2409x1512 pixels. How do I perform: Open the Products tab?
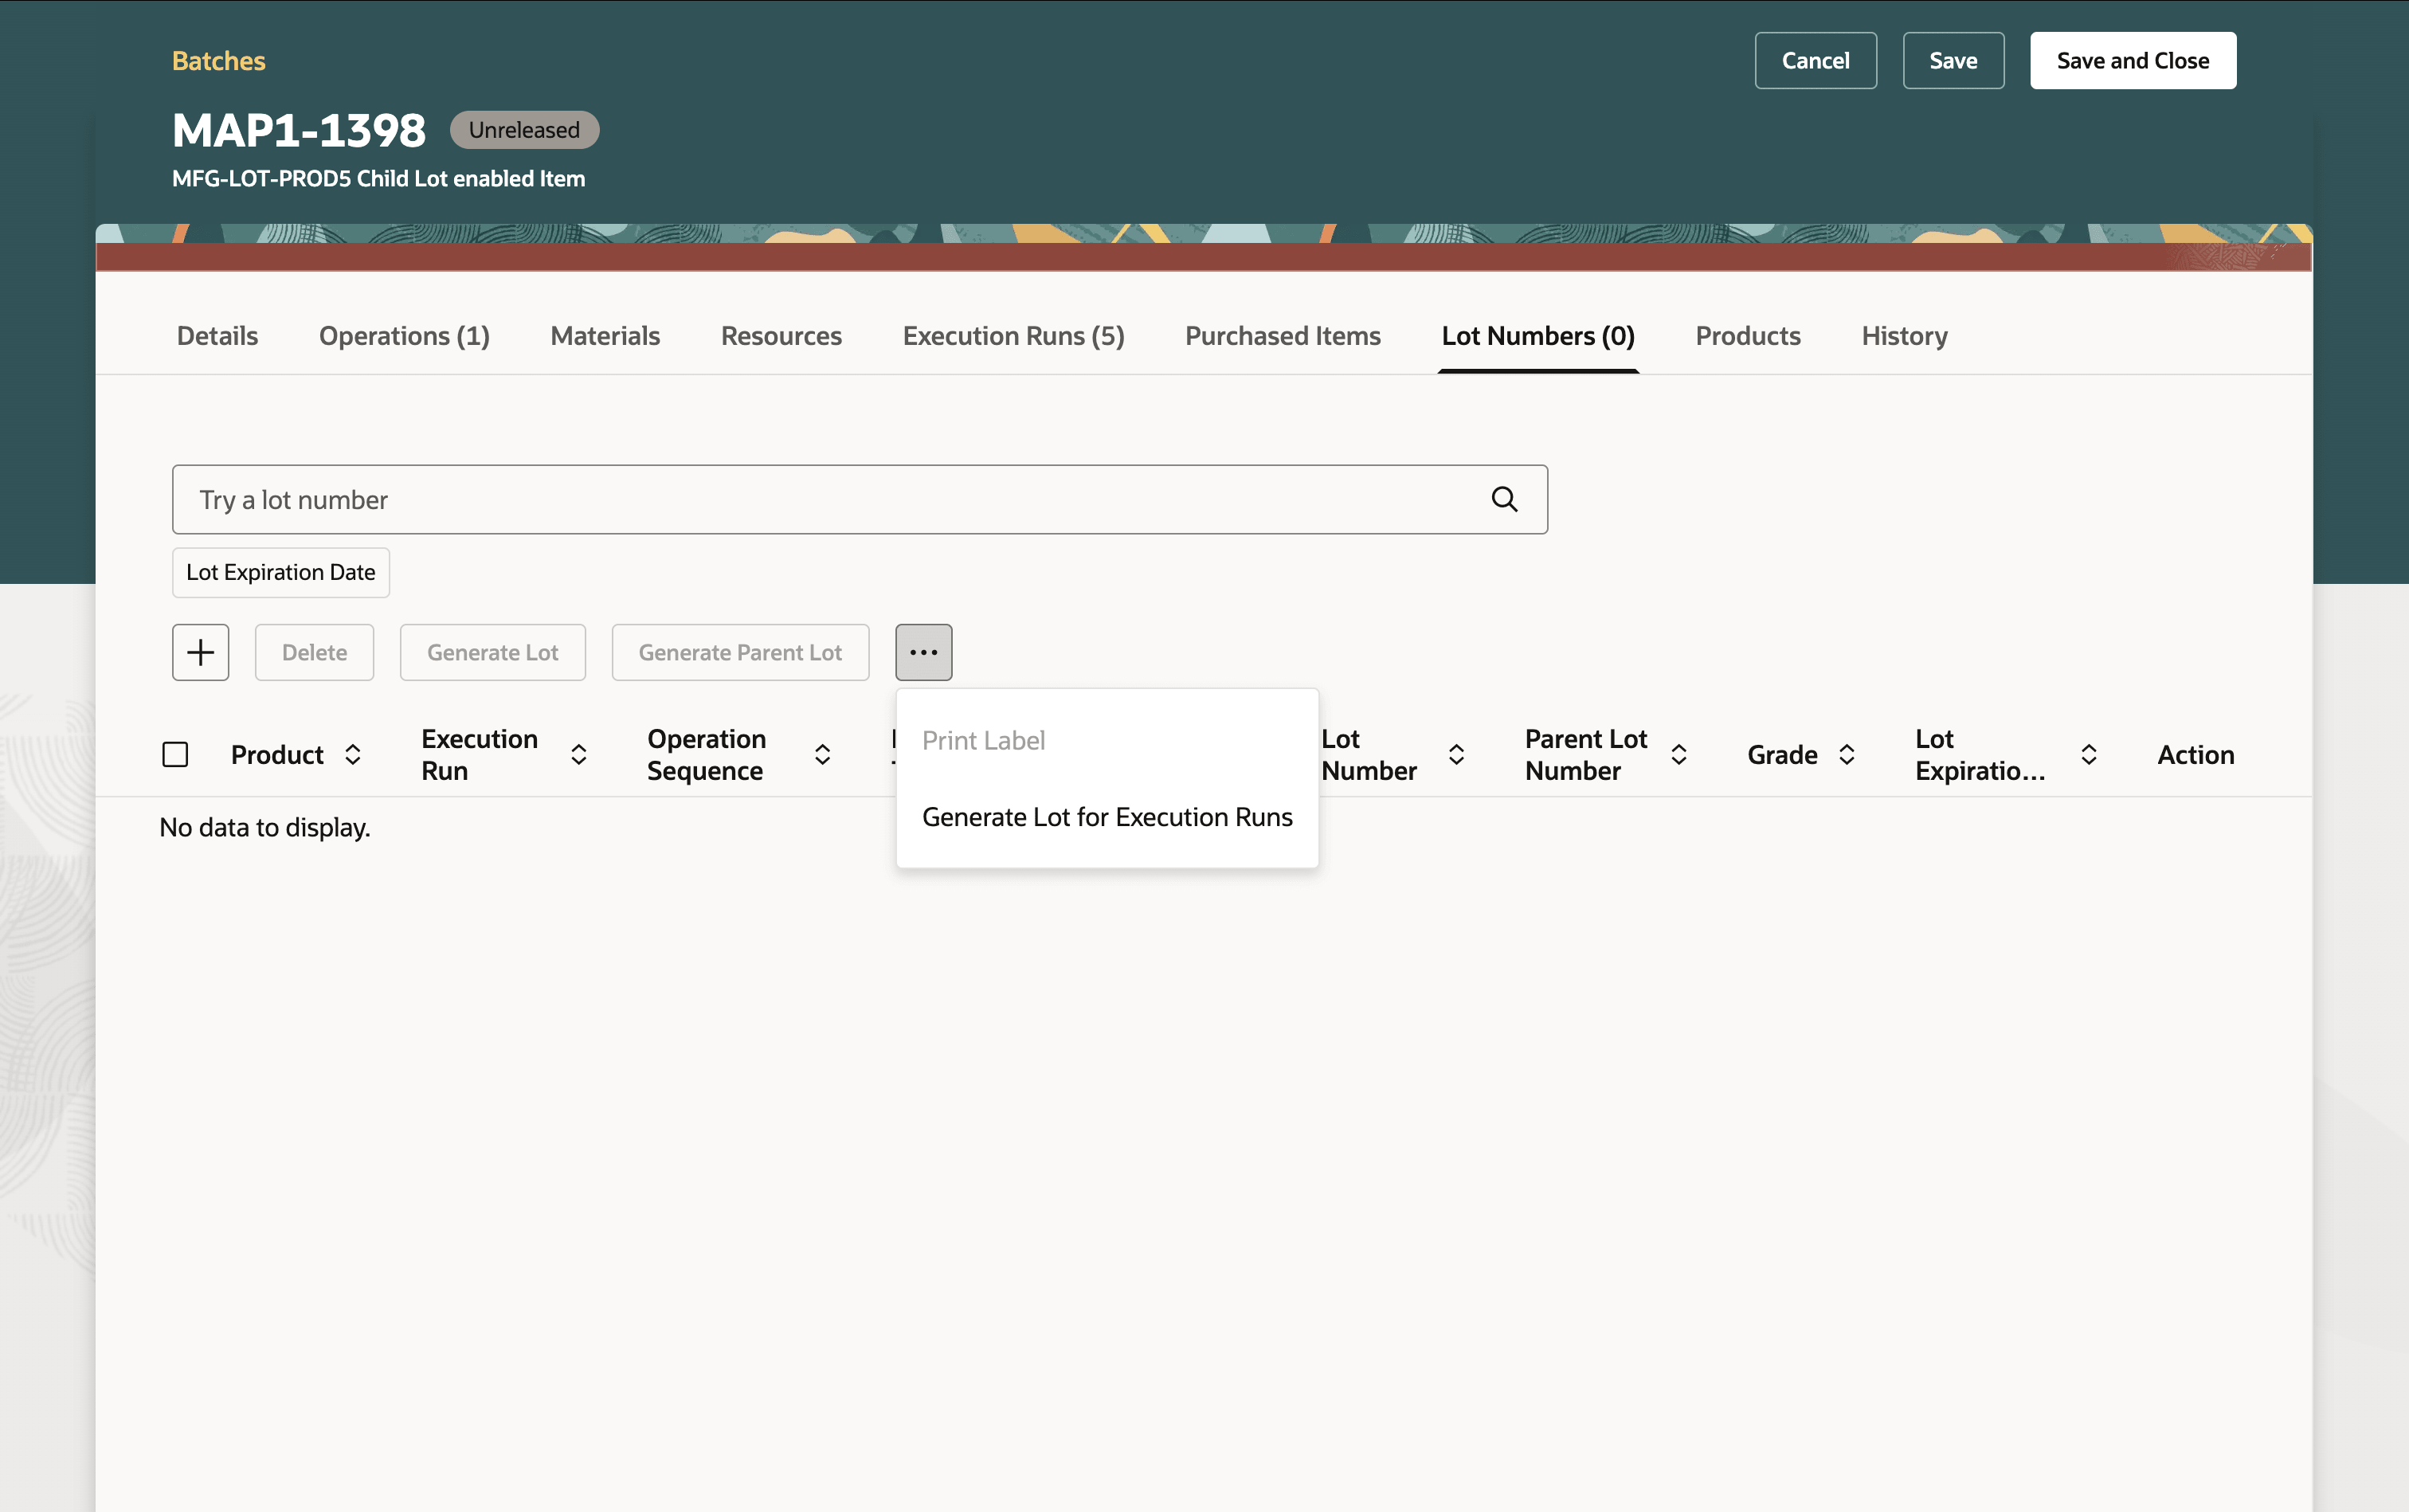1748,336
